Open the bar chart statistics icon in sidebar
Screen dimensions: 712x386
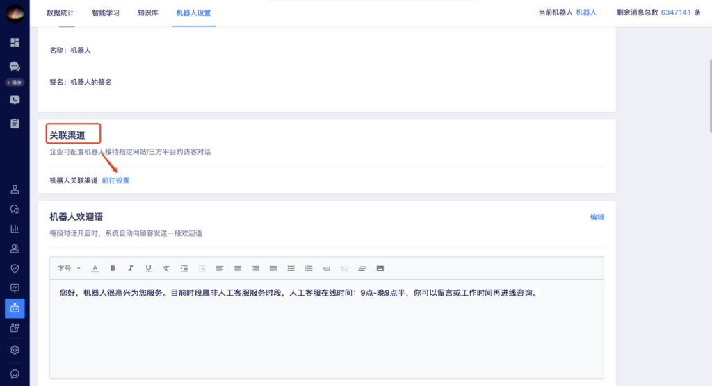[x=15, y=228]
